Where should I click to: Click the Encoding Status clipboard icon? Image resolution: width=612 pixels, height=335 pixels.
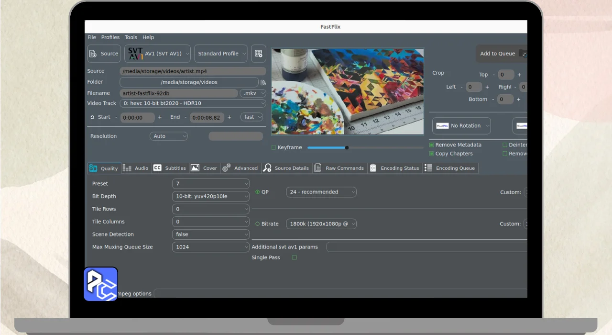point(373,168)
